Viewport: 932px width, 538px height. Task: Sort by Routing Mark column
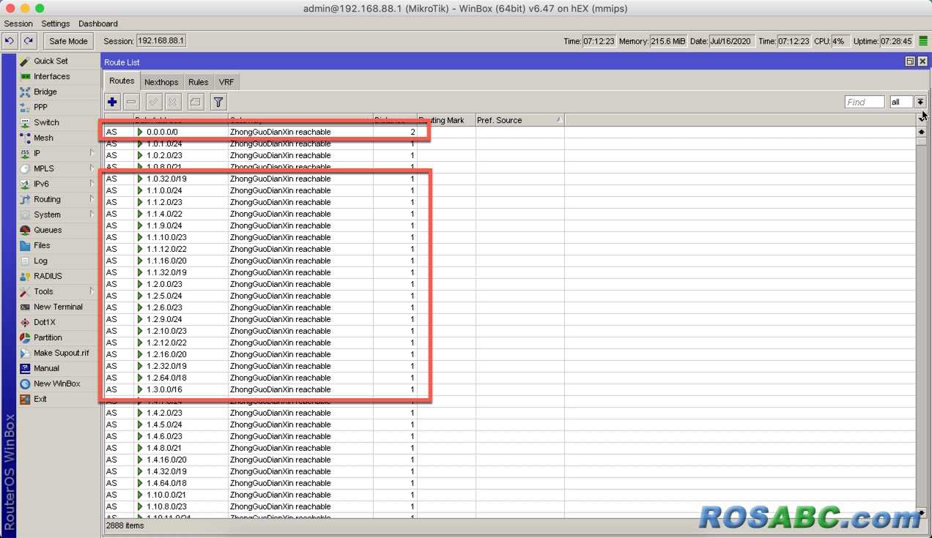pyautogui.click(x=446, y=120)
